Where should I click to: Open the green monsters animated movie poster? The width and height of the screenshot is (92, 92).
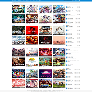[x=59, y=62]
